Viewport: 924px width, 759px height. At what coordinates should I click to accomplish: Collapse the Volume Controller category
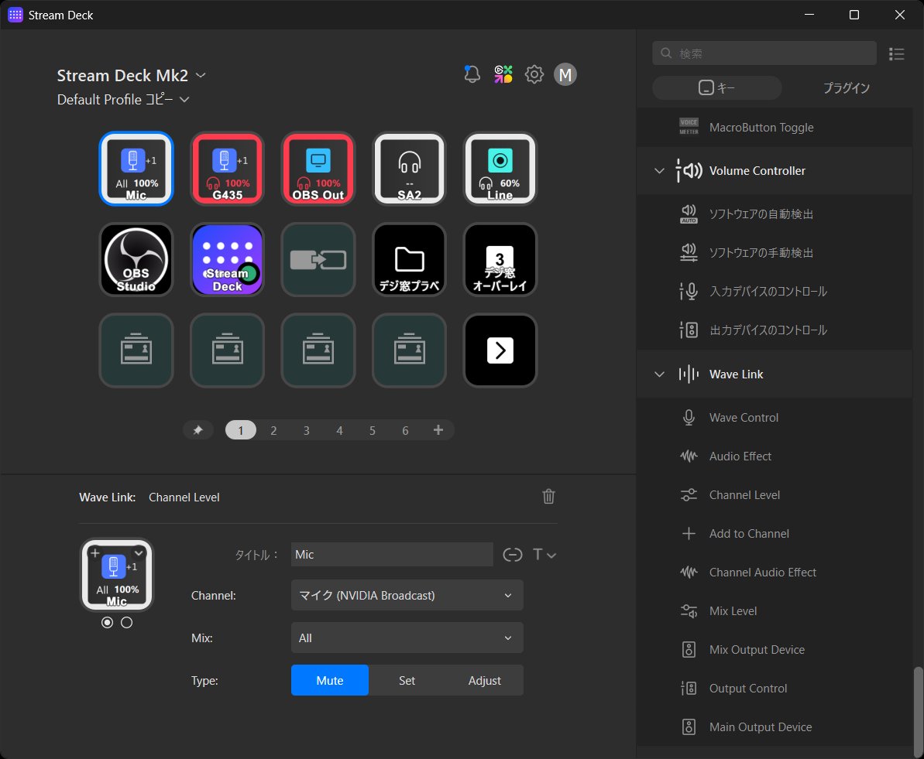pyautogui.click(x=659, y=171)
